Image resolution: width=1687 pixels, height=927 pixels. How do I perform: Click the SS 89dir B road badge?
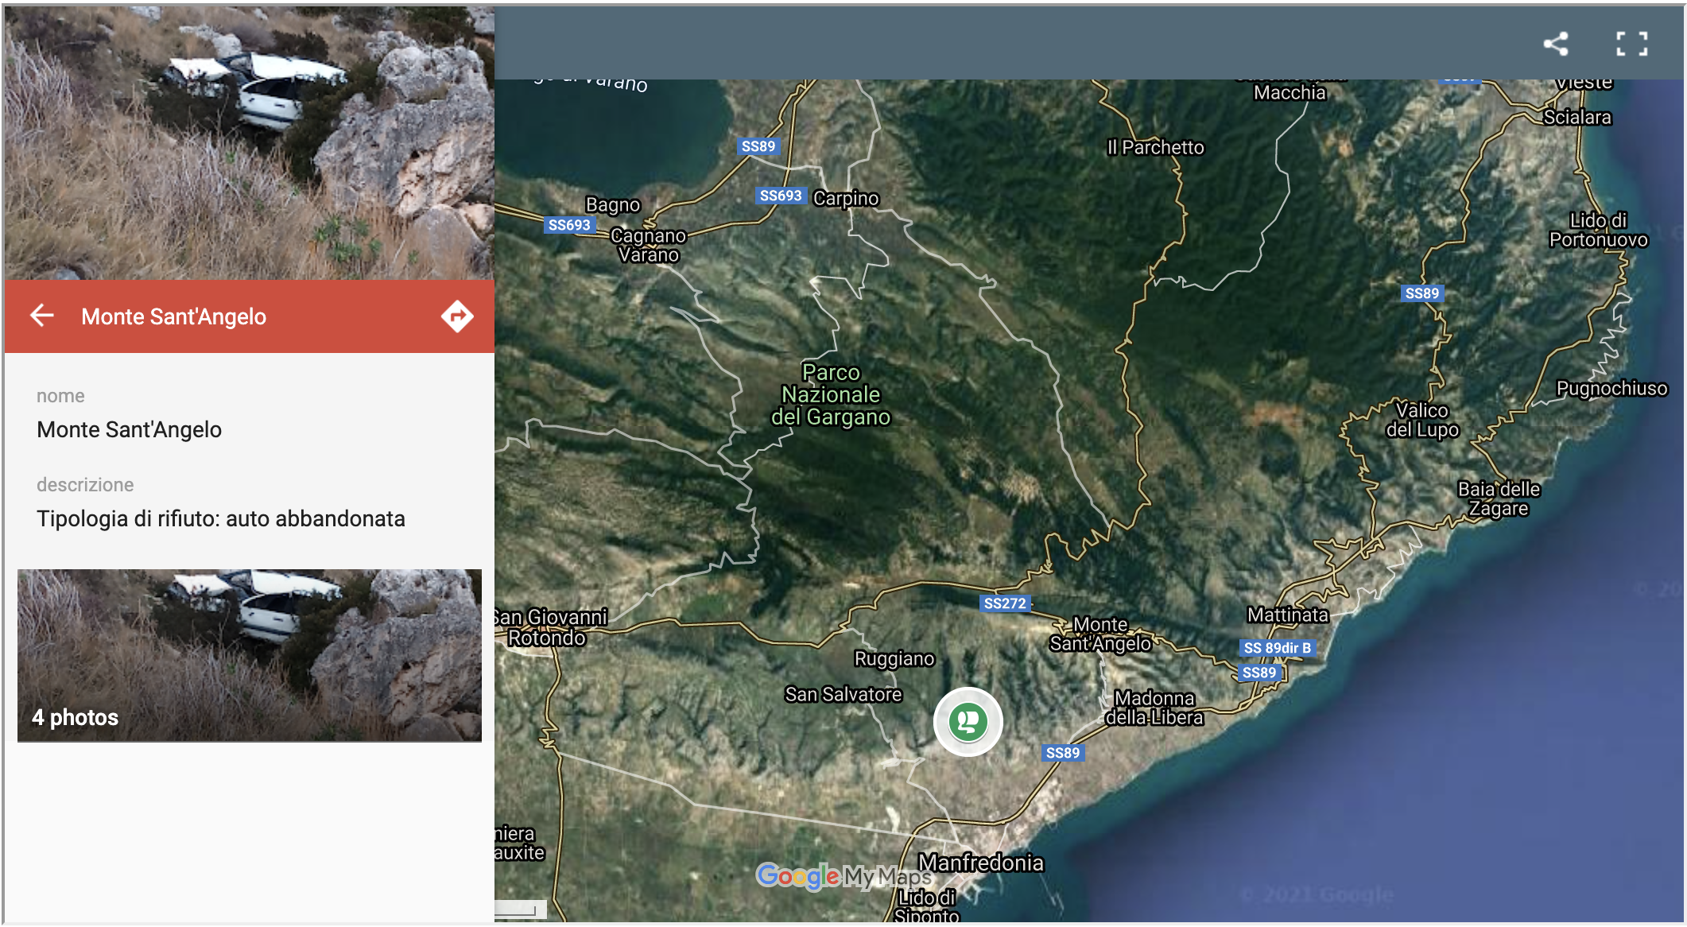coord(1278,648)
